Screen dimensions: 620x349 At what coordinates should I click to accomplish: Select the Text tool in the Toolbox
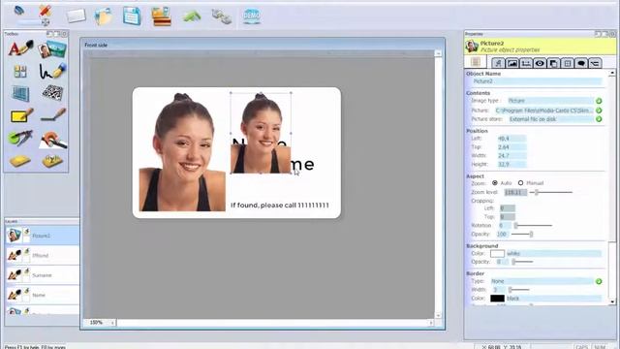pos(20,49)
